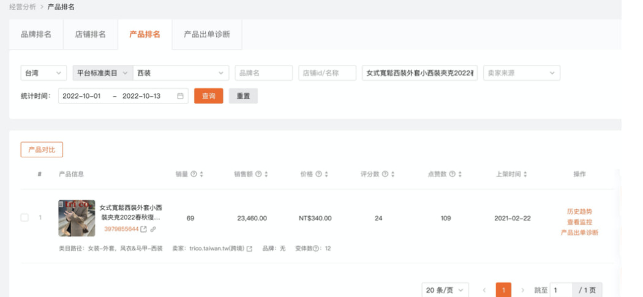Go to 经营分析 in the breadcrumb
The width and height of the screenshot is (643, 297).
click(x=23, y=7)
